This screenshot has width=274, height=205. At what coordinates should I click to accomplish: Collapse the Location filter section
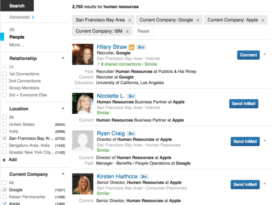pos(63,108)
